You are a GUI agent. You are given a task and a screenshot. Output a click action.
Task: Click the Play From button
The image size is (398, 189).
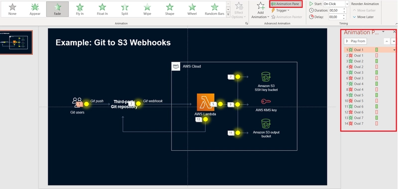355,41
